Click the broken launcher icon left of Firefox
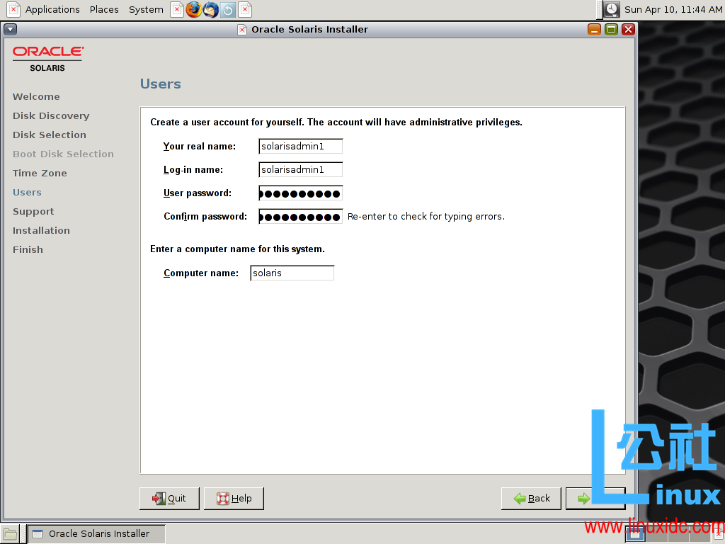The height and width of the screenshot is (544, 725). (176, 9)
